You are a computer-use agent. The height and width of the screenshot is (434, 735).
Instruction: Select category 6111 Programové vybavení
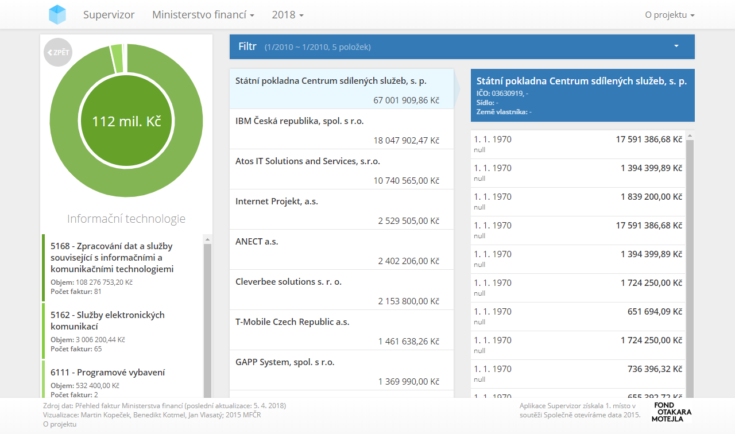click(122, 379)
